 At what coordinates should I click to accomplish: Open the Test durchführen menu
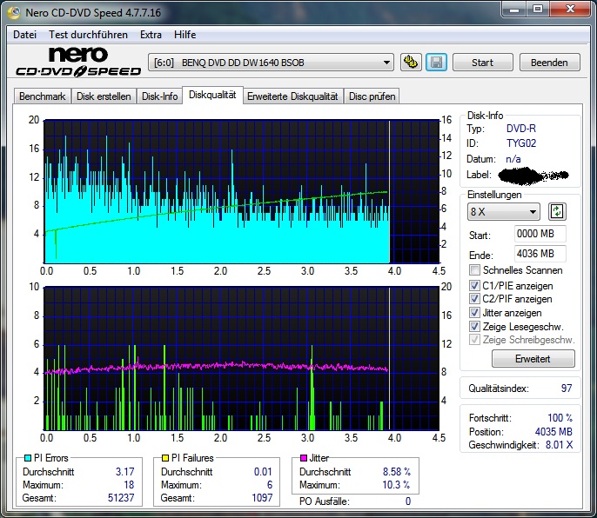click(88, 35)
